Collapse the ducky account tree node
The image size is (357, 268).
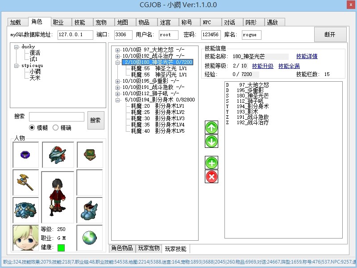[17, 47]
